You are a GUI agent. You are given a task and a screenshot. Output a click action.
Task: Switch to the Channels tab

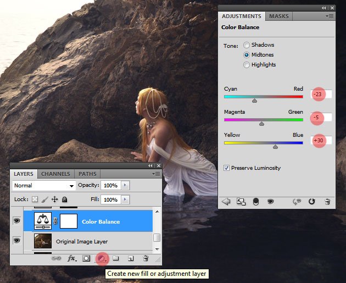[x=55, y=174]
